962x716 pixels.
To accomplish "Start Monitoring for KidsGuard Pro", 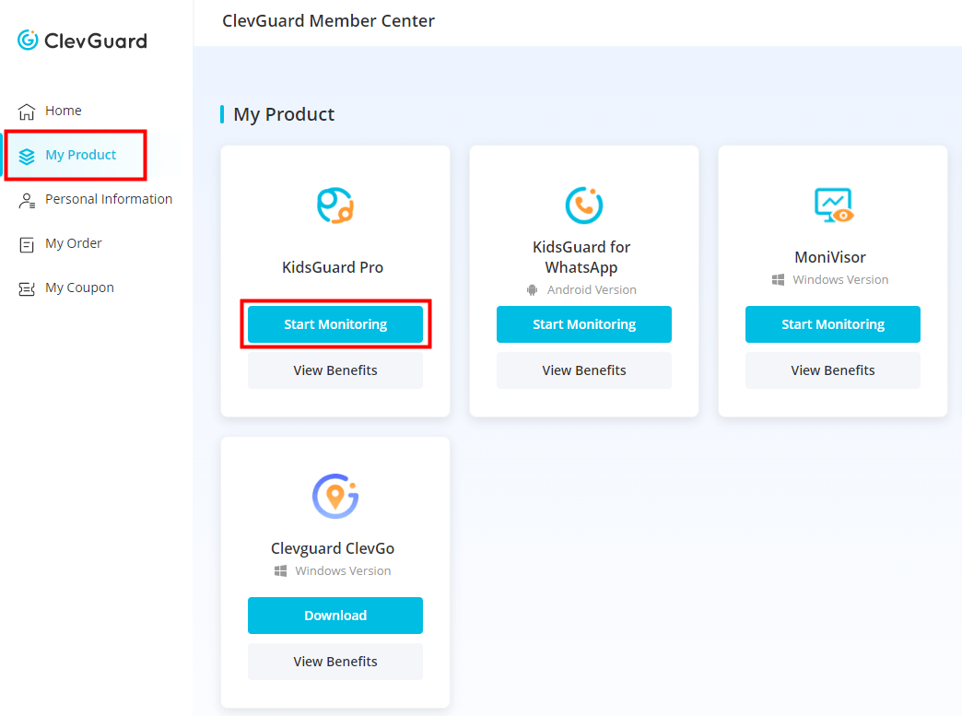I will click(x=335, y=324).
